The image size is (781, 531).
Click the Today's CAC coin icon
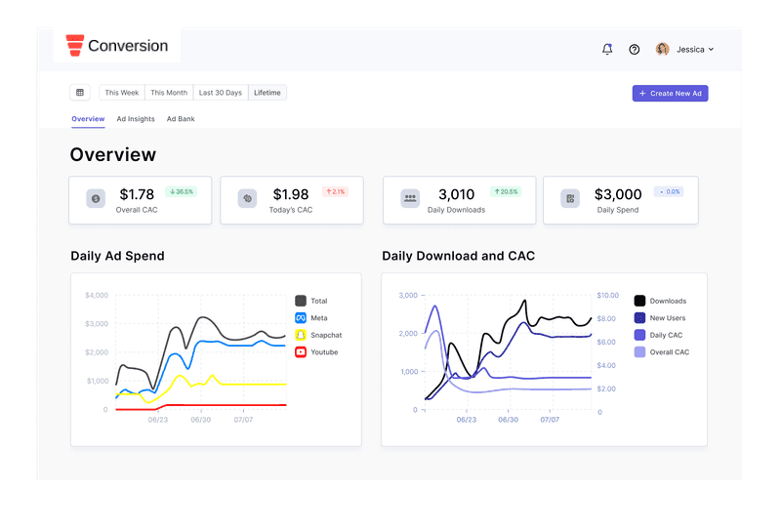tap(247, 198)
